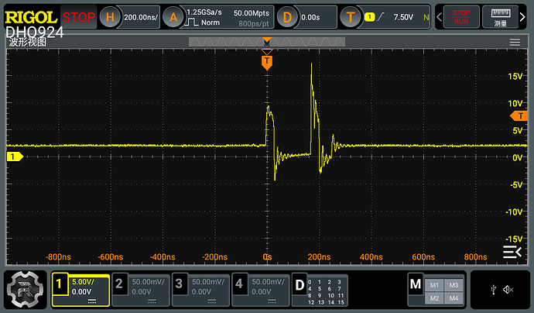
Task: Show next toolbar shortcuts with right arrow
Action: click(522, 17)
